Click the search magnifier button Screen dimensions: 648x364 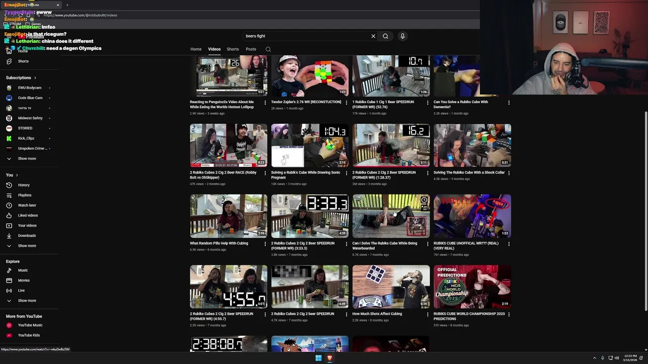tap(385, 36)
